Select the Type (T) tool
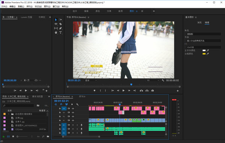 pos(60,33)
